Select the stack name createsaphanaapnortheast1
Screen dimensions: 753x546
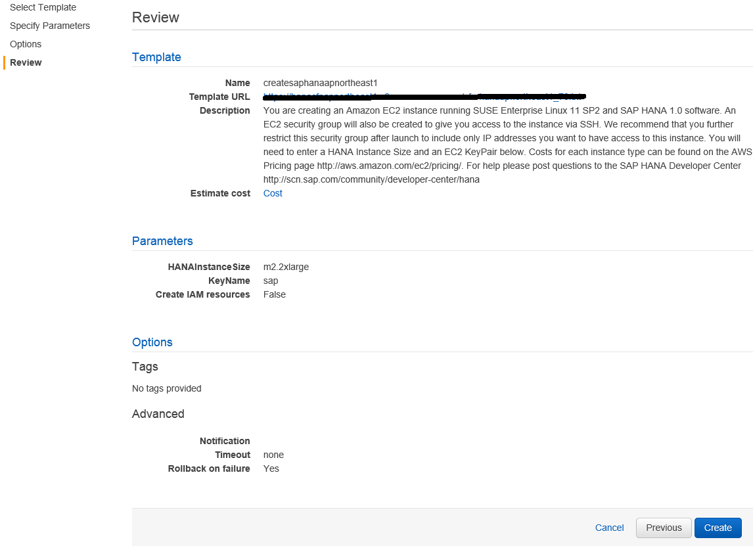tap(320, 83)
